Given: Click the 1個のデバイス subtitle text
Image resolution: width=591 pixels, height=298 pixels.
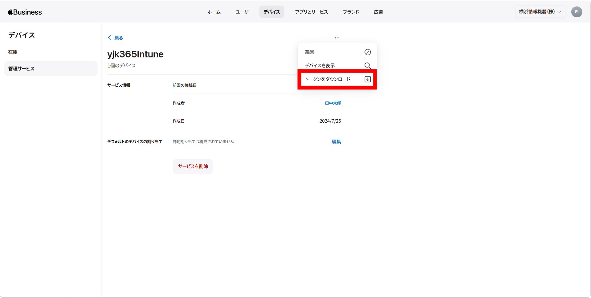Looking at the screenshot, I should (x=121, y=66).
